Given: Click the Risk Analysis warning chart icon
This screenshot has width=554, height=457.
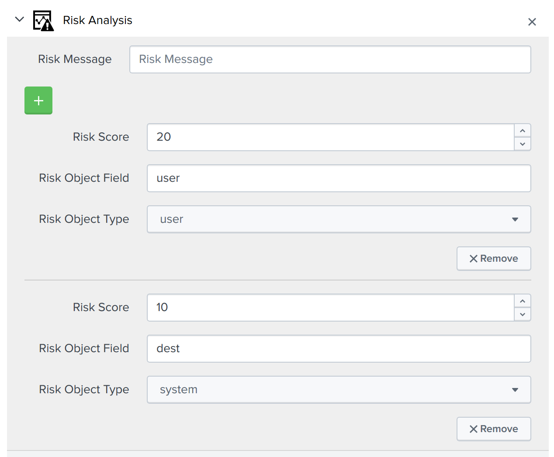Looking at the screenshot, I should coord(43,20).
